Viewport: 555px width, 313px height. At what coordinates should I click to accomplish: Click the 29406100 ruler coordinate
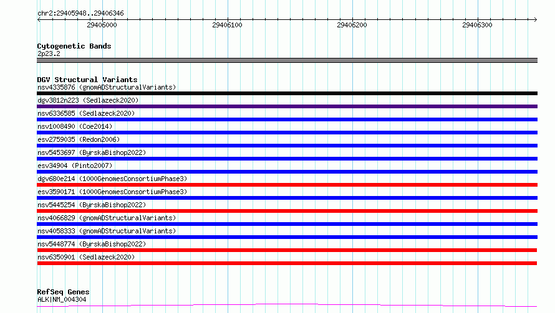click(x=227, y=25)
